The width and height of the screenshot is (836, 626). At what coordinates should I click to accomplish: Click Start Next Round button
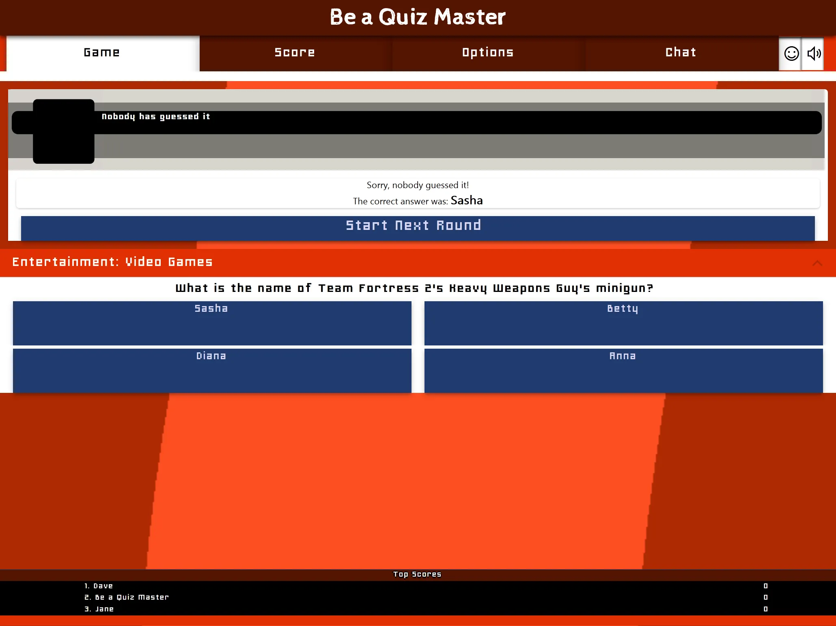pos(418,225)
